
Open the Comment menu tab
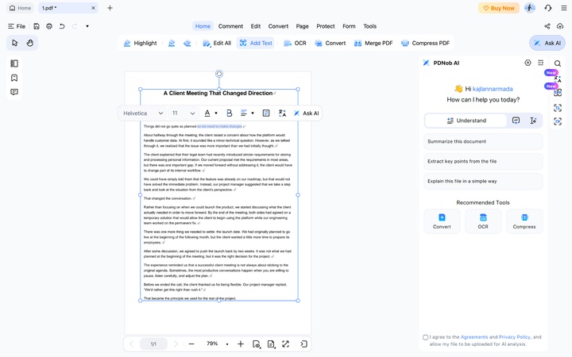tap(230, 26)
